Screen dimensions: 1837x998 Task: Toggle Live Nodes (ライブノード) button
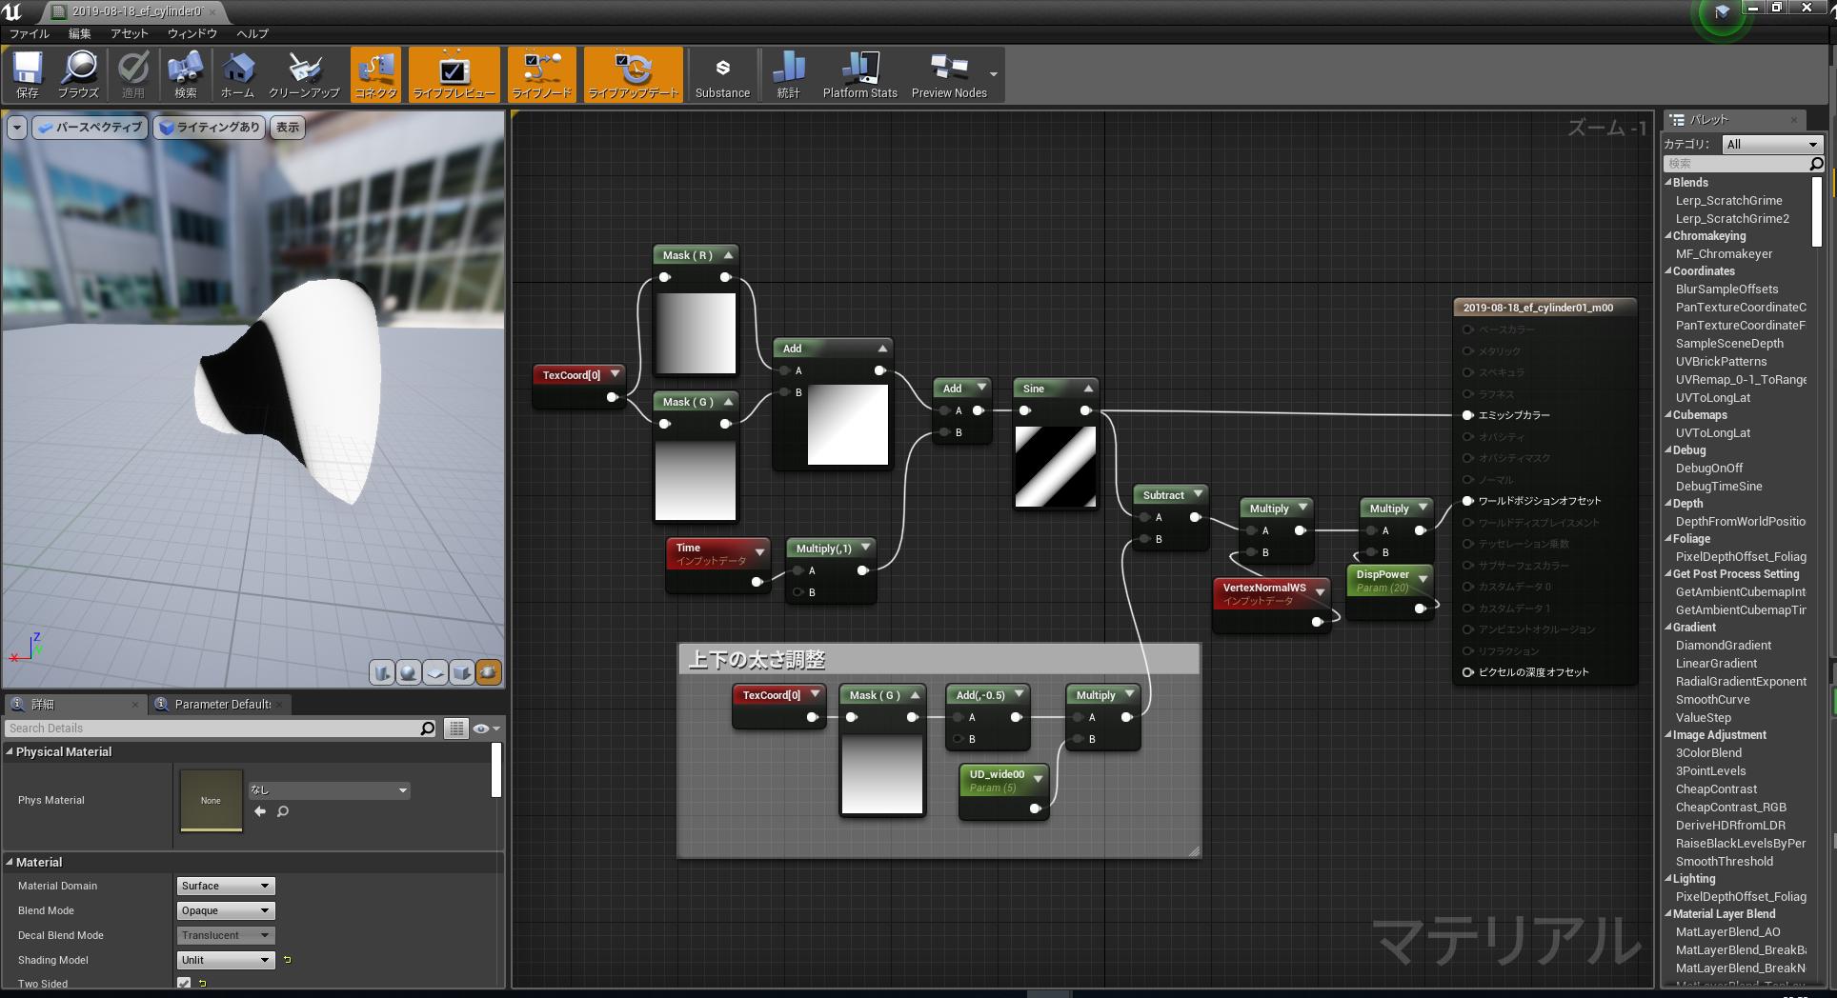coord(541,74)
